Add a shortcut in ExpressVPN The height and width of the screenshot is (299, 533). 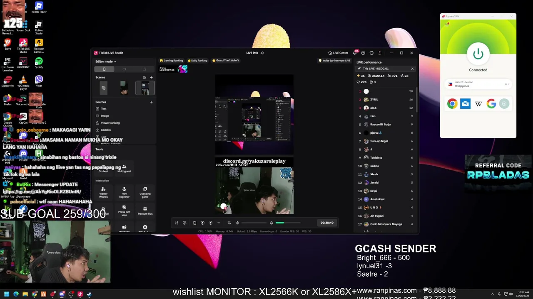click(x=504, y=104)
